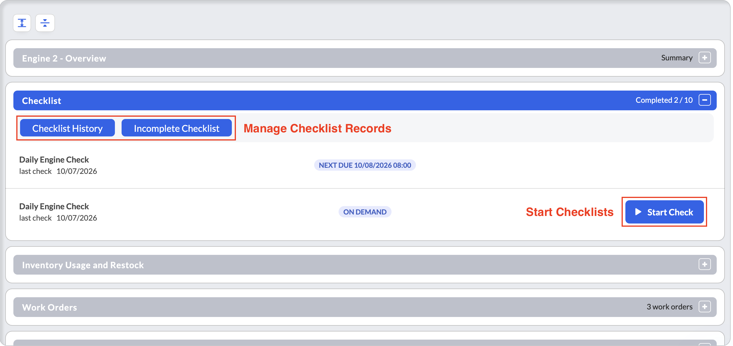Click the NEXT DUE 10/08/2026 08:00 badge
This screenshot has height=346, width=733.
(x=365, y=165)
